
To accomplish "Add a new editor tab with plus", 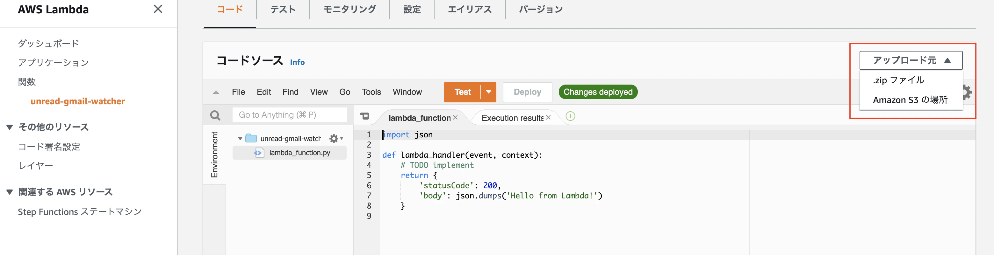I will pos(570,116).
